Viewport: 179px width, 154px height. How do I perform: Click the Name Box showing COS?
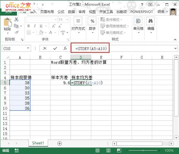14,48
